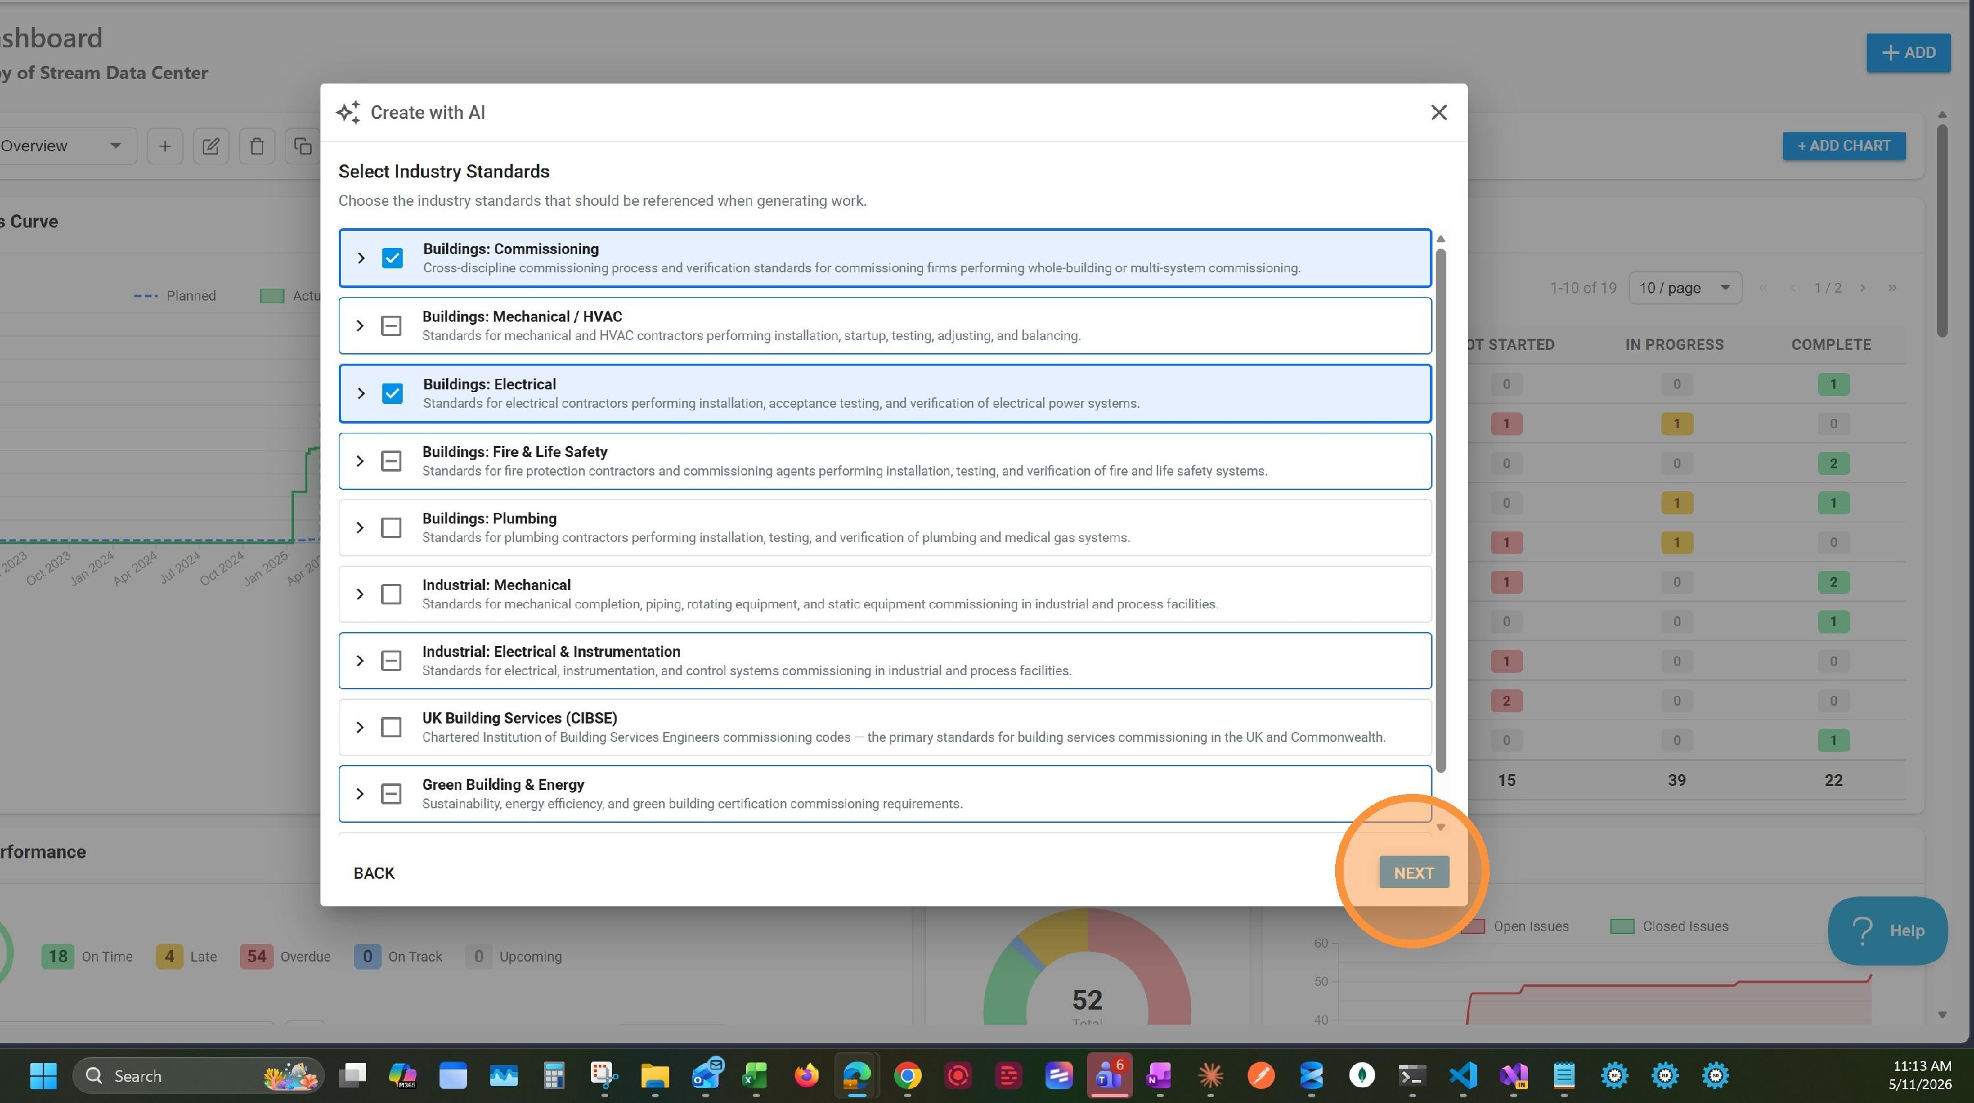
Task: Open Microsoft 365 Copilot from taskbar
Action: point(402,1076)
